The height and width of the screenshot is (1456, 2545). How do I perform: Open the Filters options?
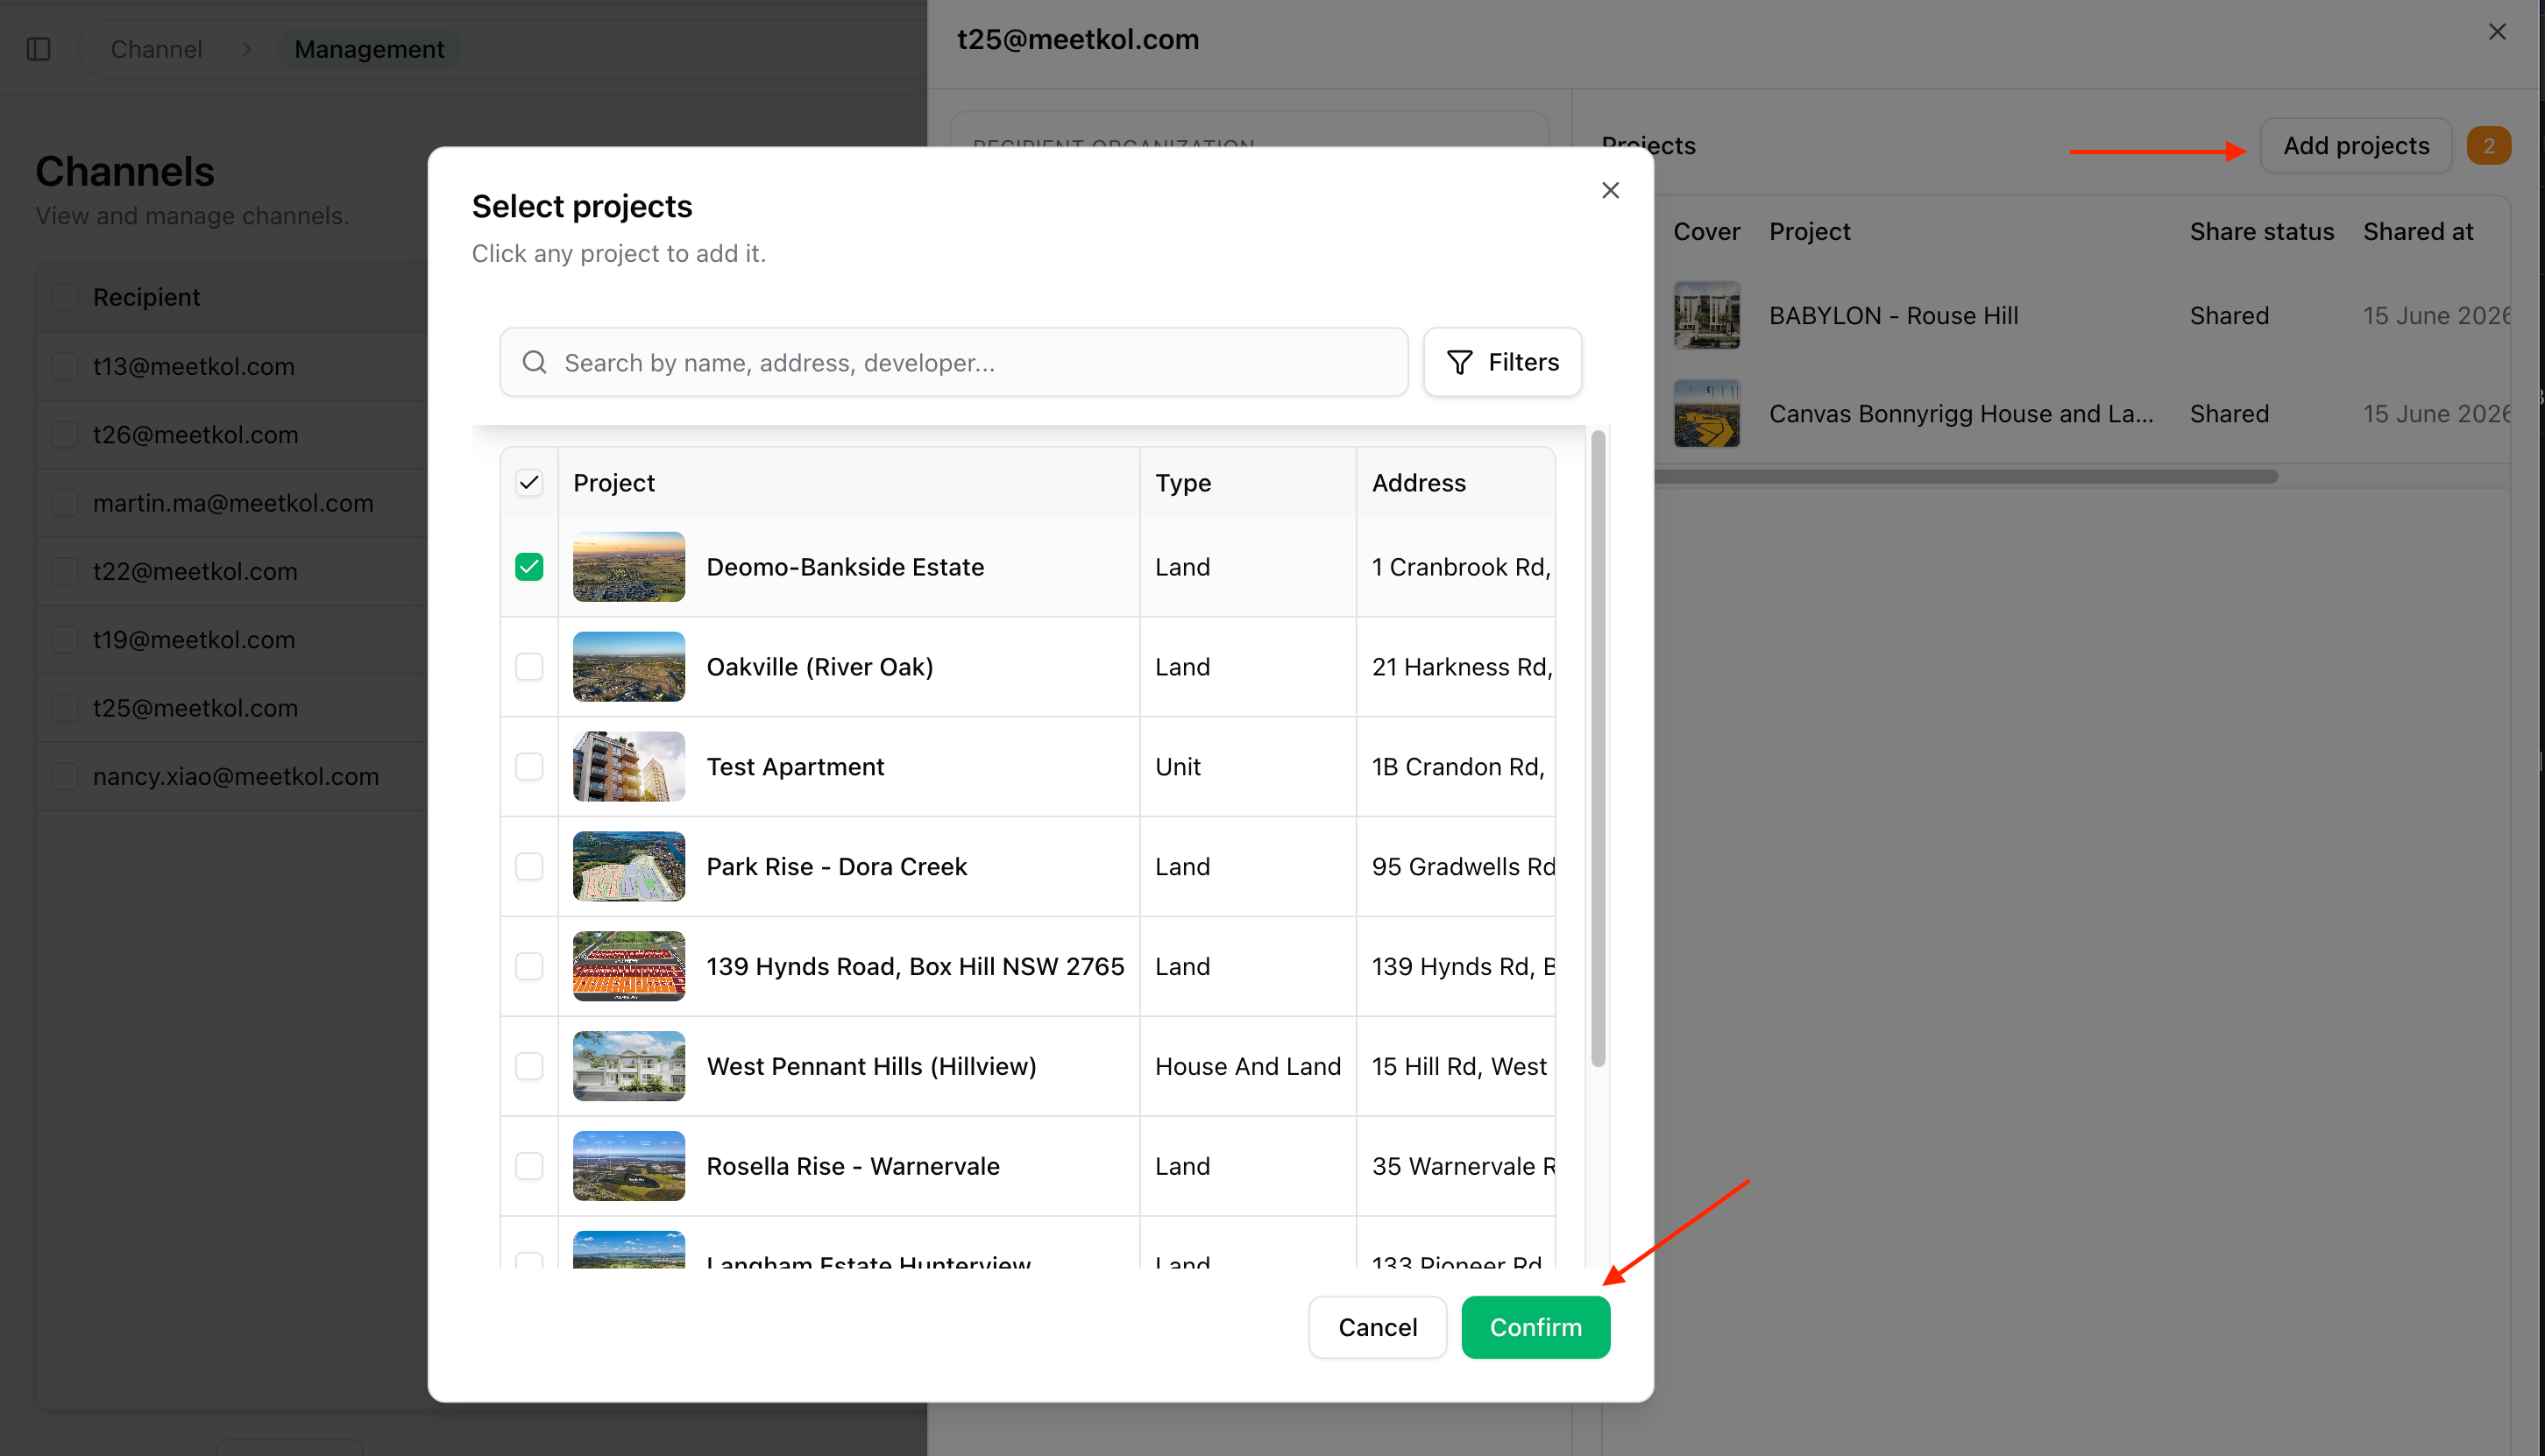pyautogui.click(x=1503, y=362)
